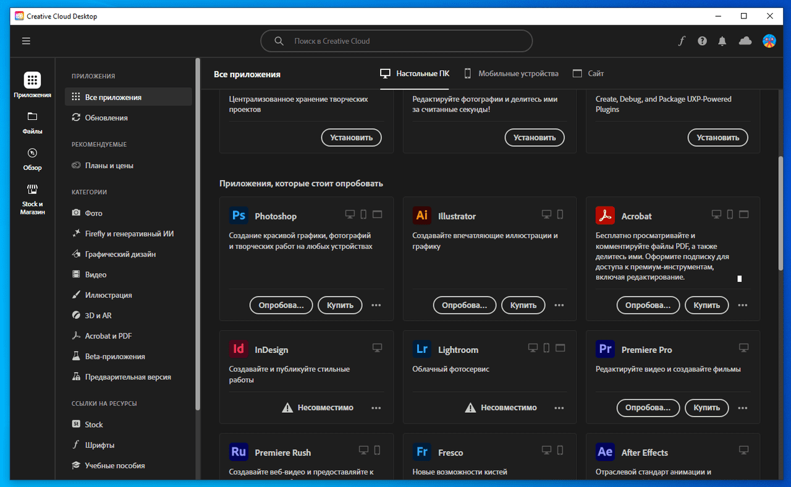Click Купить button for Acrobat
The width and height of the screenshot is (791, 487).
tap(706, 305)
